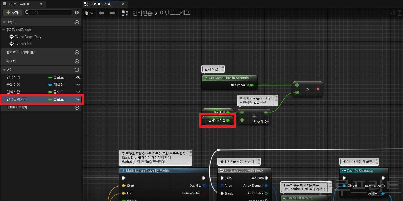This screenshot has height=201, width=403.
Task: Select the 인식유지시간 getter node
Action: click(218, 120)
